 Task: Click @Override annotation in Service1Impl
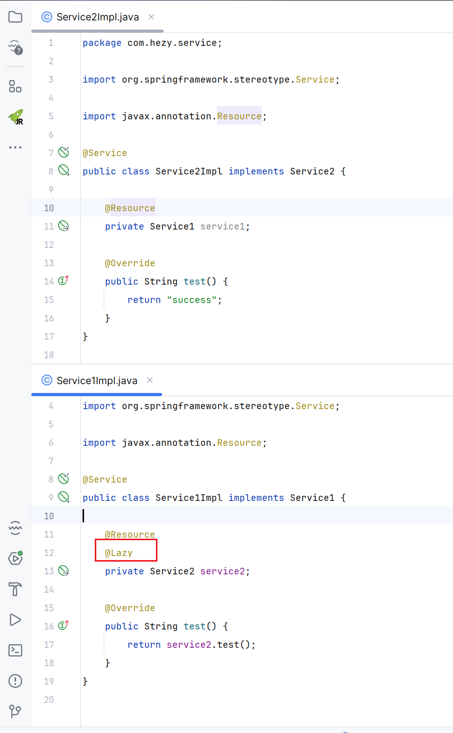tap(130, 608)
